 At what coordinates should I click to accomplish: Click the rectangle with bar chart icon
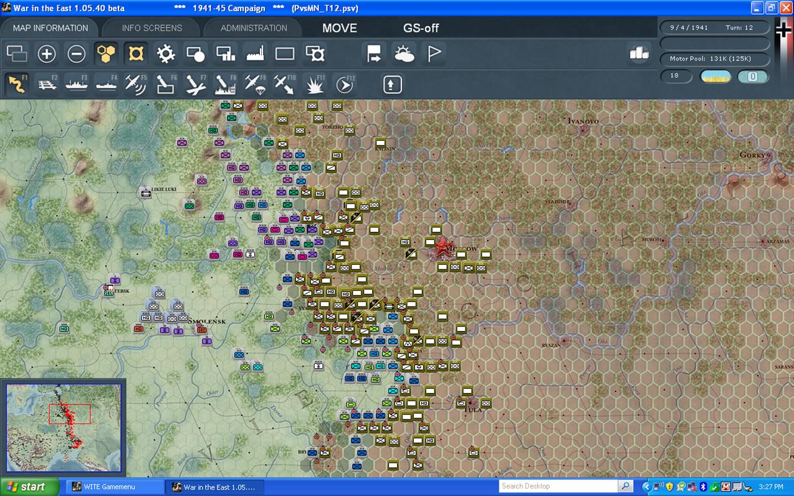[226, 54]
